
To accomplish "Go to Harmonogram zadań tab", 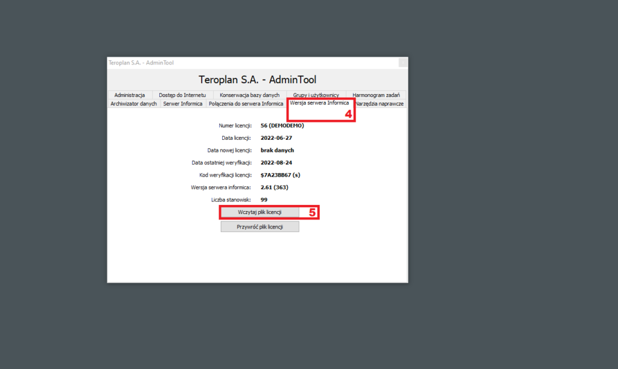I will click(376, 95).
